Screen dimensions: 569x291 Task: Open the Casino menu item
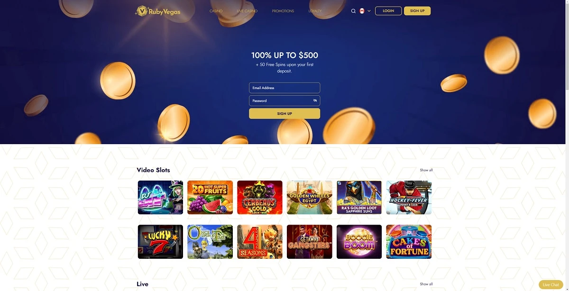[x=216, y=11]
